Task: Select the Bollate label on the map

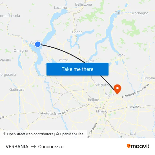Action: [93, 100]
